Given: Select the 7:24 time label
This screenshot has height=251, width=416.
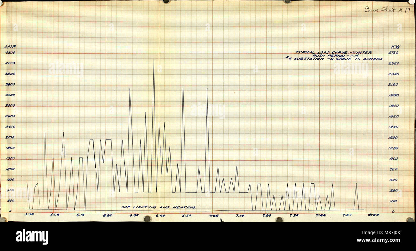Looking at the screenshot, I should 267,215.
